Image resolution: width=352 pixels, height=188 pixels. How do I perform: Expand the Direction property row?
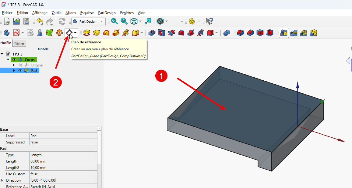[x=2, y=180]
